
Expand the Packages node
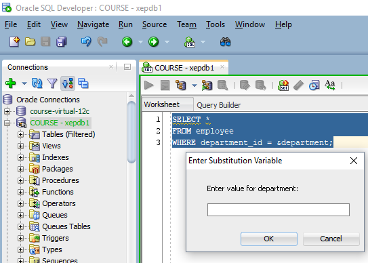pyautogui.click(x=20, y=169)
